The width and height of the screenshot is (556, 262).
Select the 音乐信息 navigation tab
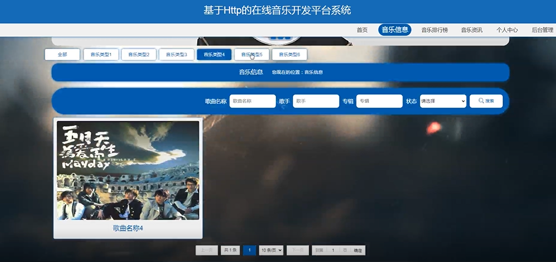tap(395, 30)
